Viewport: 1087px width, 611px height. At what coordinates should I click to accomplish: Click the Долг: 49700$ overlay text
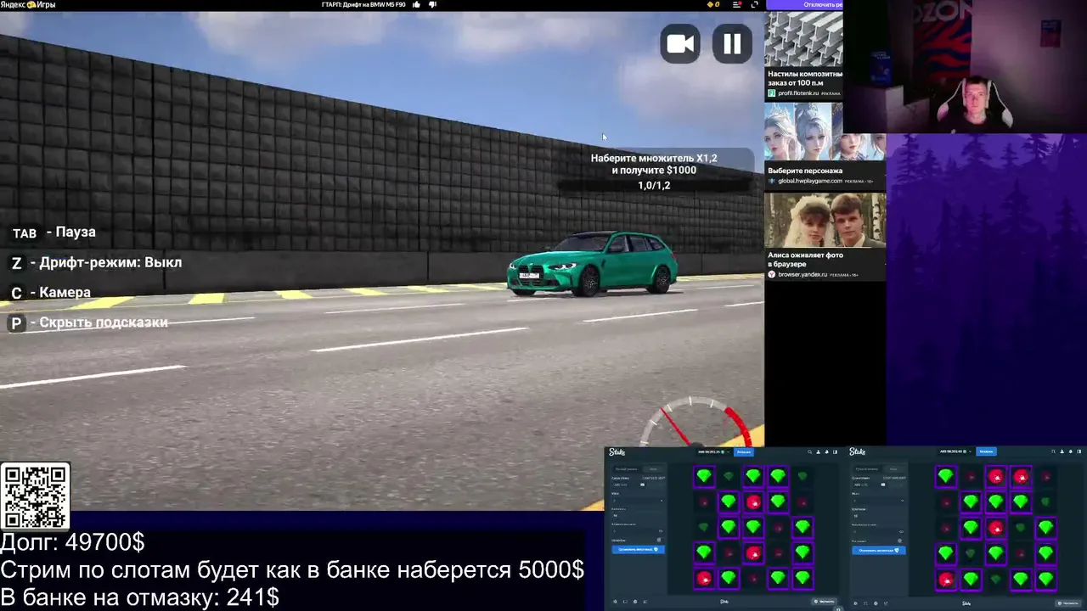pos(72,542)
